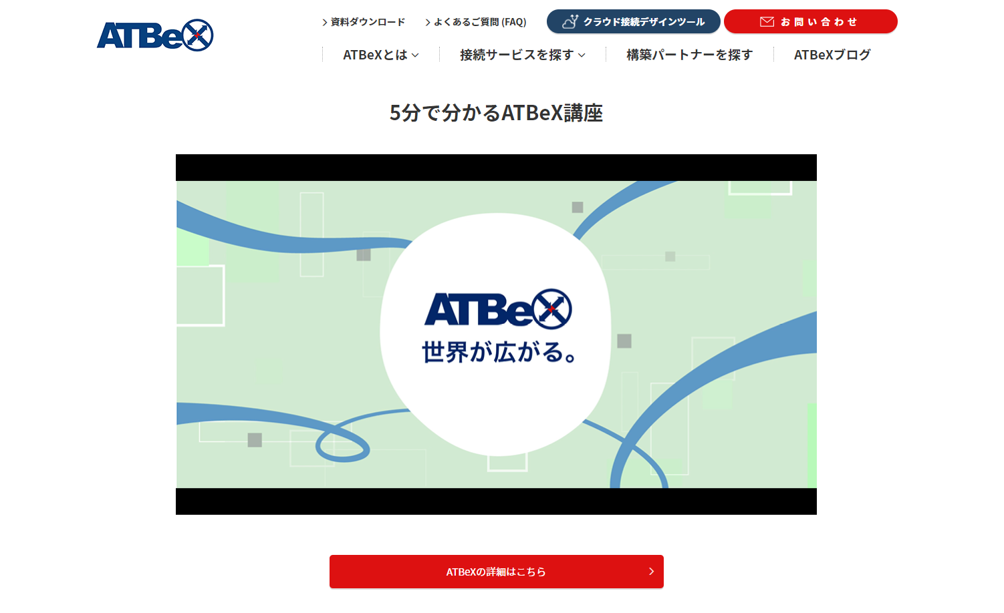Click the お問い合わせ button
1004x613 pixels.
pyautogui.click(x=810, y=21)
